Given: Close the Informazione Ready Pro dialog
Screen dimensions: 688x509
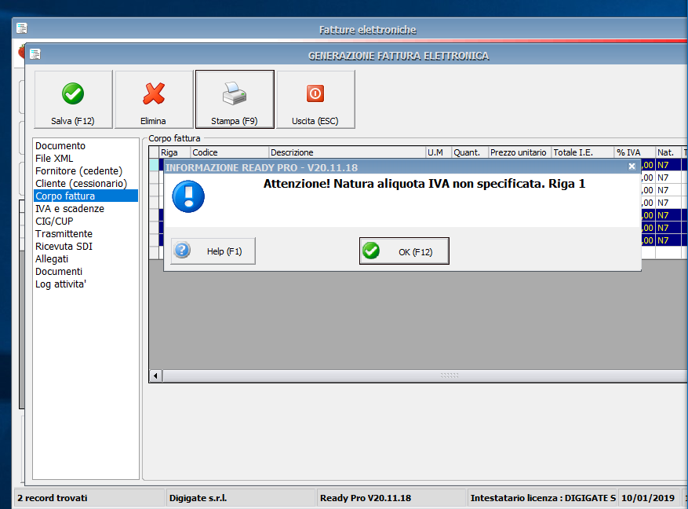Looking at the screenshot, I should 632,167.
